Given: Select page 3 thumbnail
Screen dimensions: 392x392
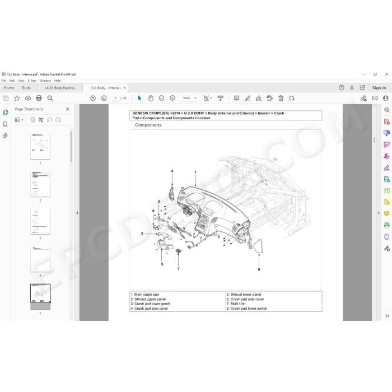Looking at the screenshot, I should [x=40, y=222].
